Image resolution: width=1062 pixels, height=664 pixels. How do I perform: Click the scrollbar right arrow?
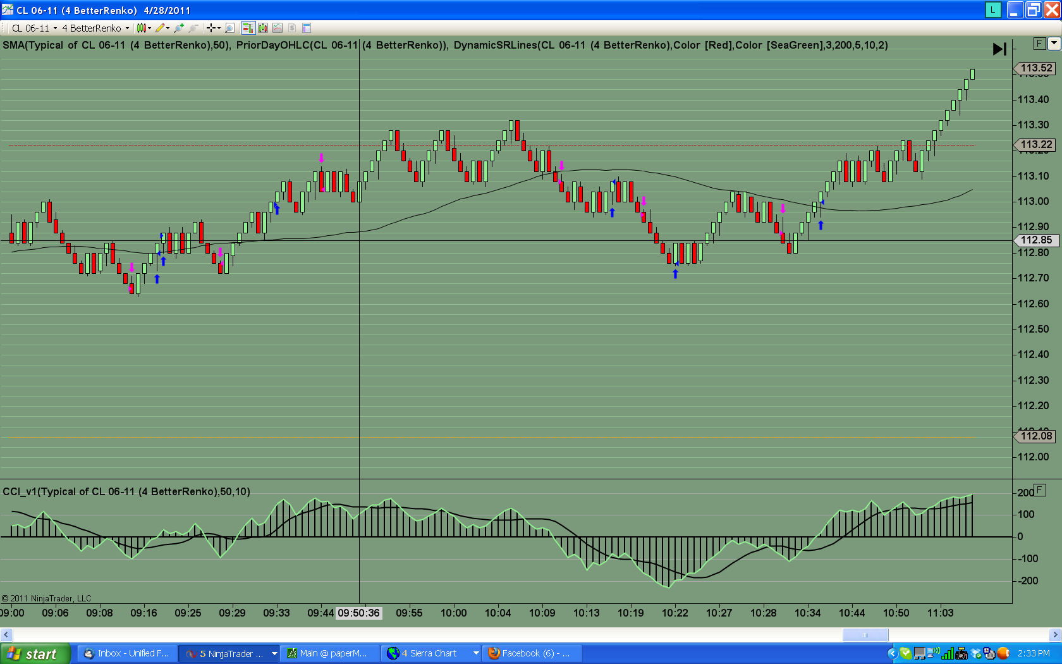point(1056,635)
